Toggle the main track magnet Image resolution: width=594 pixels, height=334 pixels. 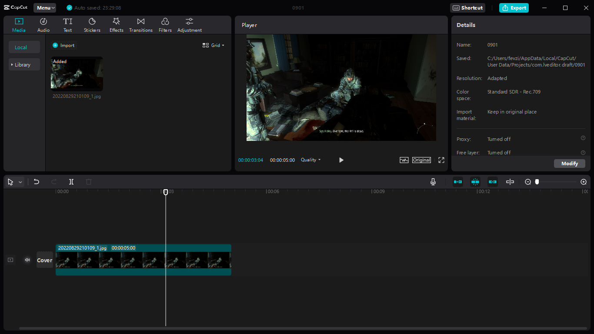pyautogui.click(x=458, y=182)
